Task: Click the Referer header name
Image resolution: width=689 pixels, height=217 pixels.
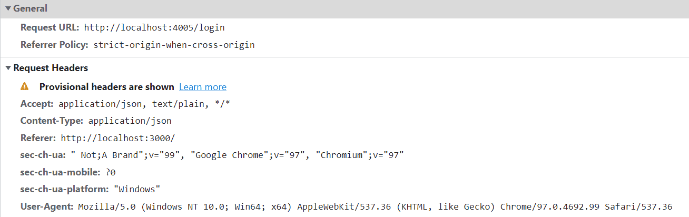Action: (38, 138)
